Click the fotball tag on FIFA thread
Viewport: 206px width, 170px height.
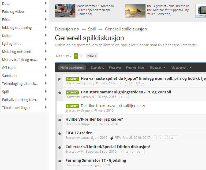click(128, 138)
